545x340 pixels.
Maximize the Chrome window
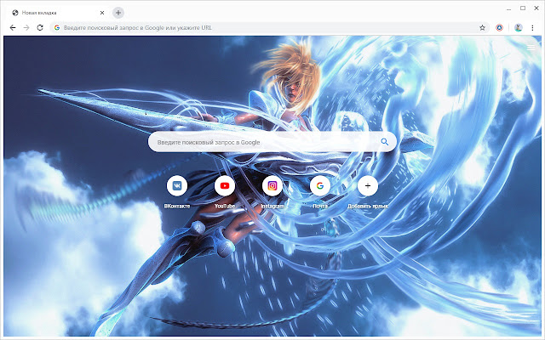tap(523, 8)
